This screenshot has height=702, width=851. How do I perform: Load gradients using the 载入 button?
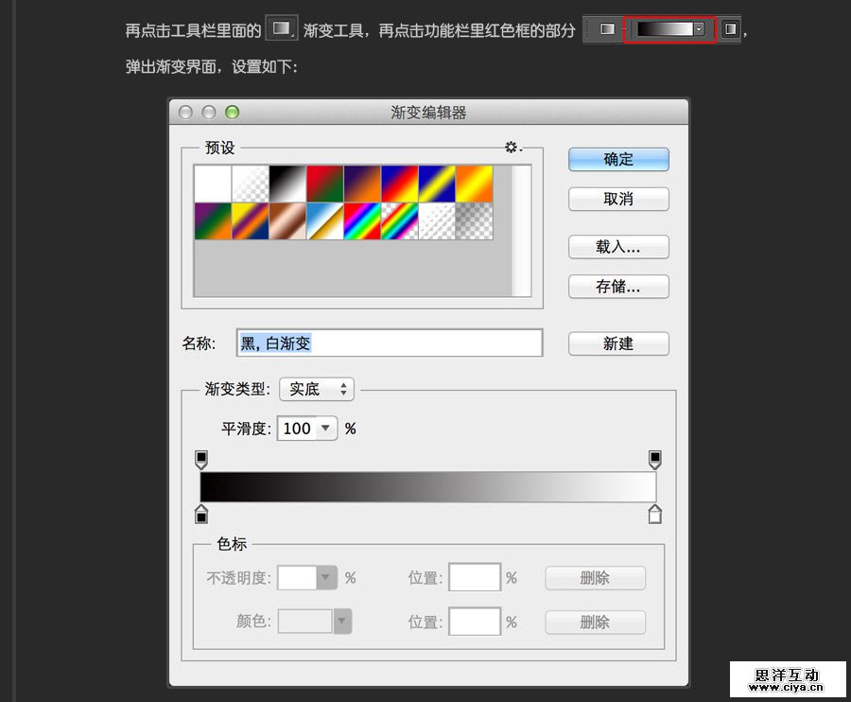(617, 246)
